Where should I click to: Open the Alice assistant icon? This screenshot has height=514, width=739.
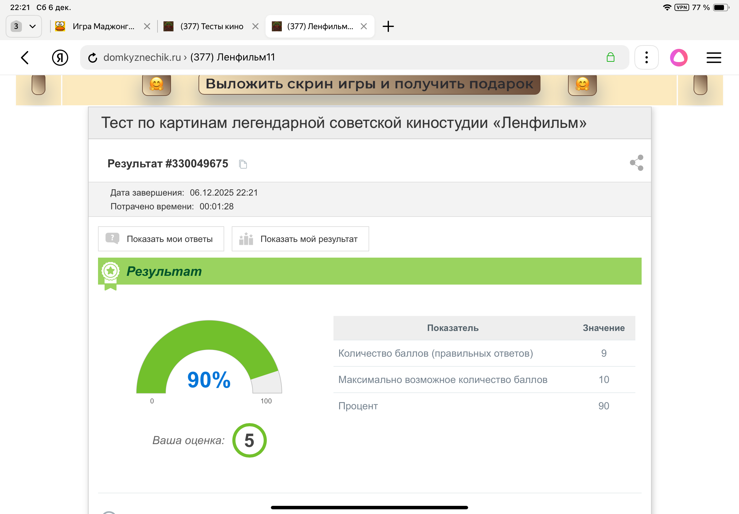[x=679, y=58]
